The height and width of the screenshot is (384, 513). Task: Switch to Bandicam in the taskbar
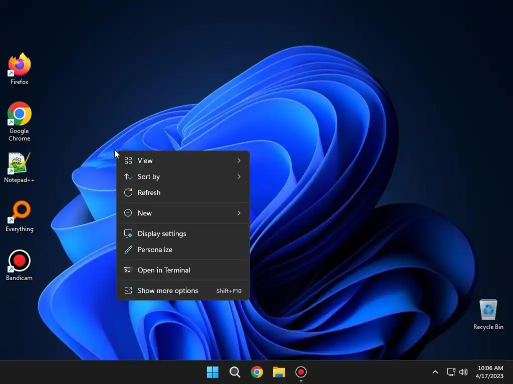click(x=301, y=372)
